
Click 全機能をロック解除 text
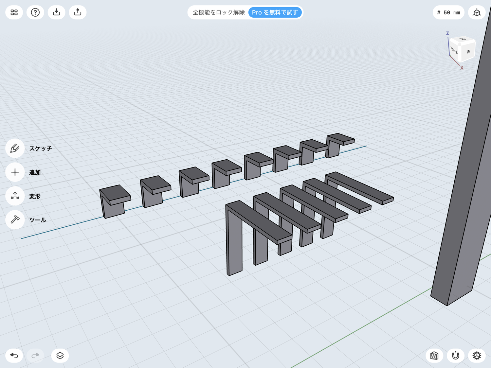pos(219,12)
